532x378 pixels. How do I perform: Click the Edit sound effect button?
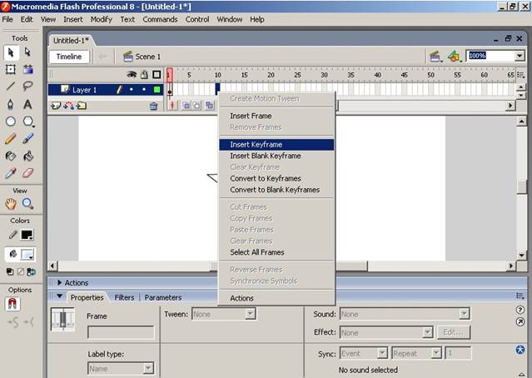454,332
